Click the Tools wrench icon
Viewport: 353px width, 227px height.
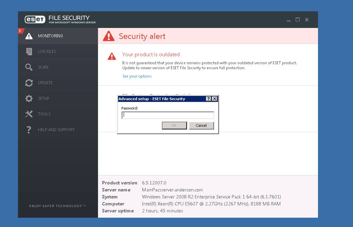tap(29, 114)
